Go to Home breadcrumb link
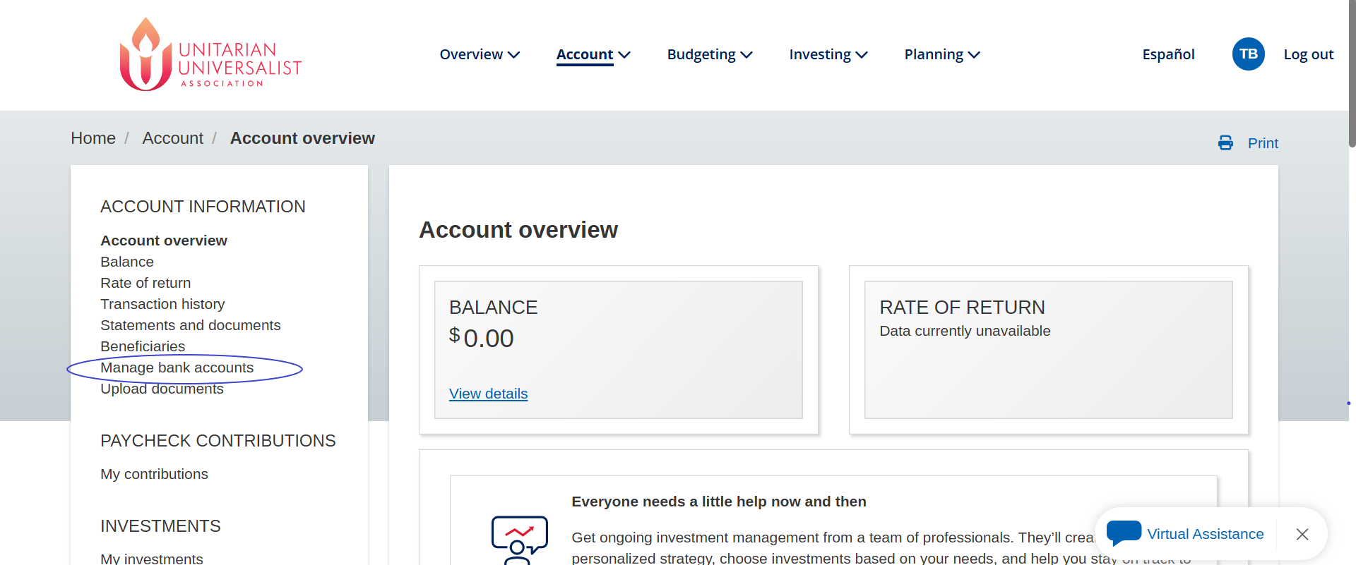This screenshot has height=565, width=1356. coord(93,138)
